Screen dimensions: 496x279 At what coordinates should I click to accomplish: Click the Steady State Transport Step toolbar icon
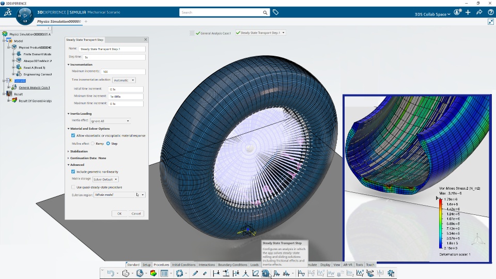266,273
